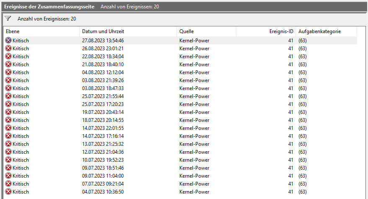Click critical icon of 14.07.2023 17:16:14 event
The width and height of the screenshot is (368, 199).
point(8,136)
